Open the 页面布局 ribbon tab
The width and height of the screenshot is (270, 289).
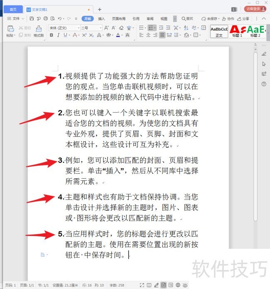click(x=119, y=19)
